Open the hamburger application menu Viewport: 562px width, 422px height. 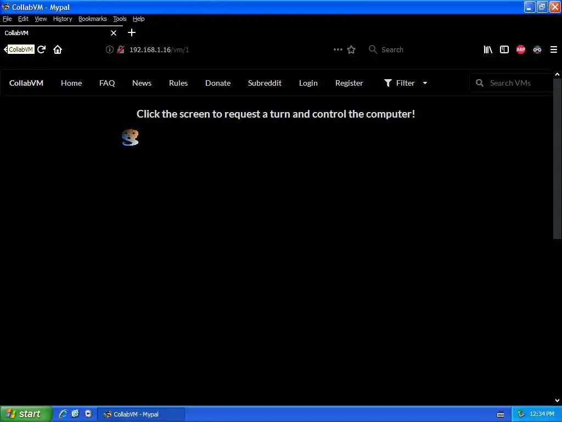coord(554,49)
